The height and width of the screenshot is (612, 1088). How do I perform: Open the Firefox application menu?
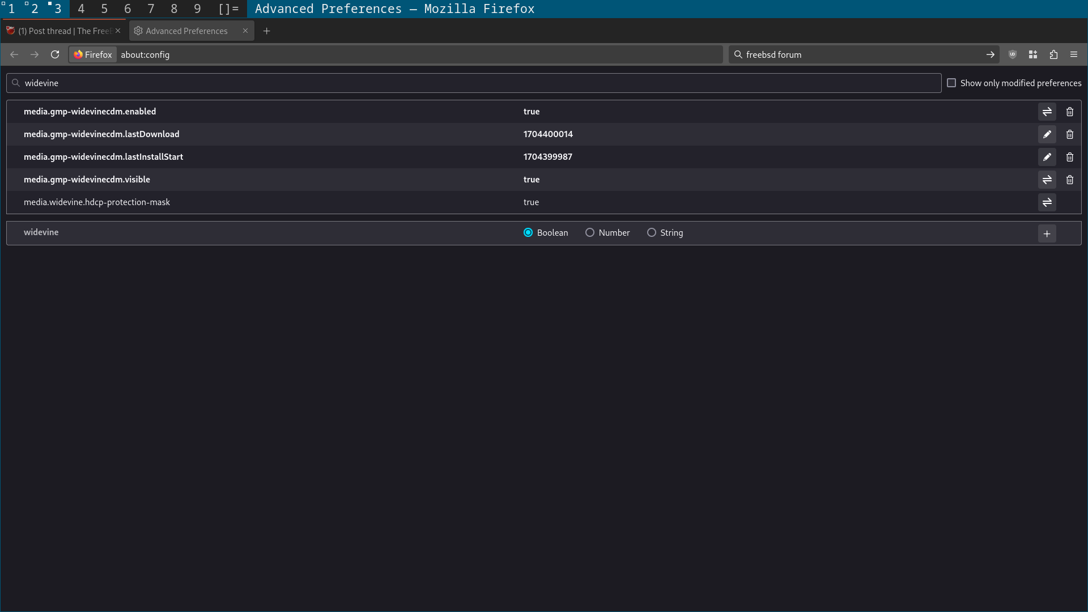(x=1074, y=54)
